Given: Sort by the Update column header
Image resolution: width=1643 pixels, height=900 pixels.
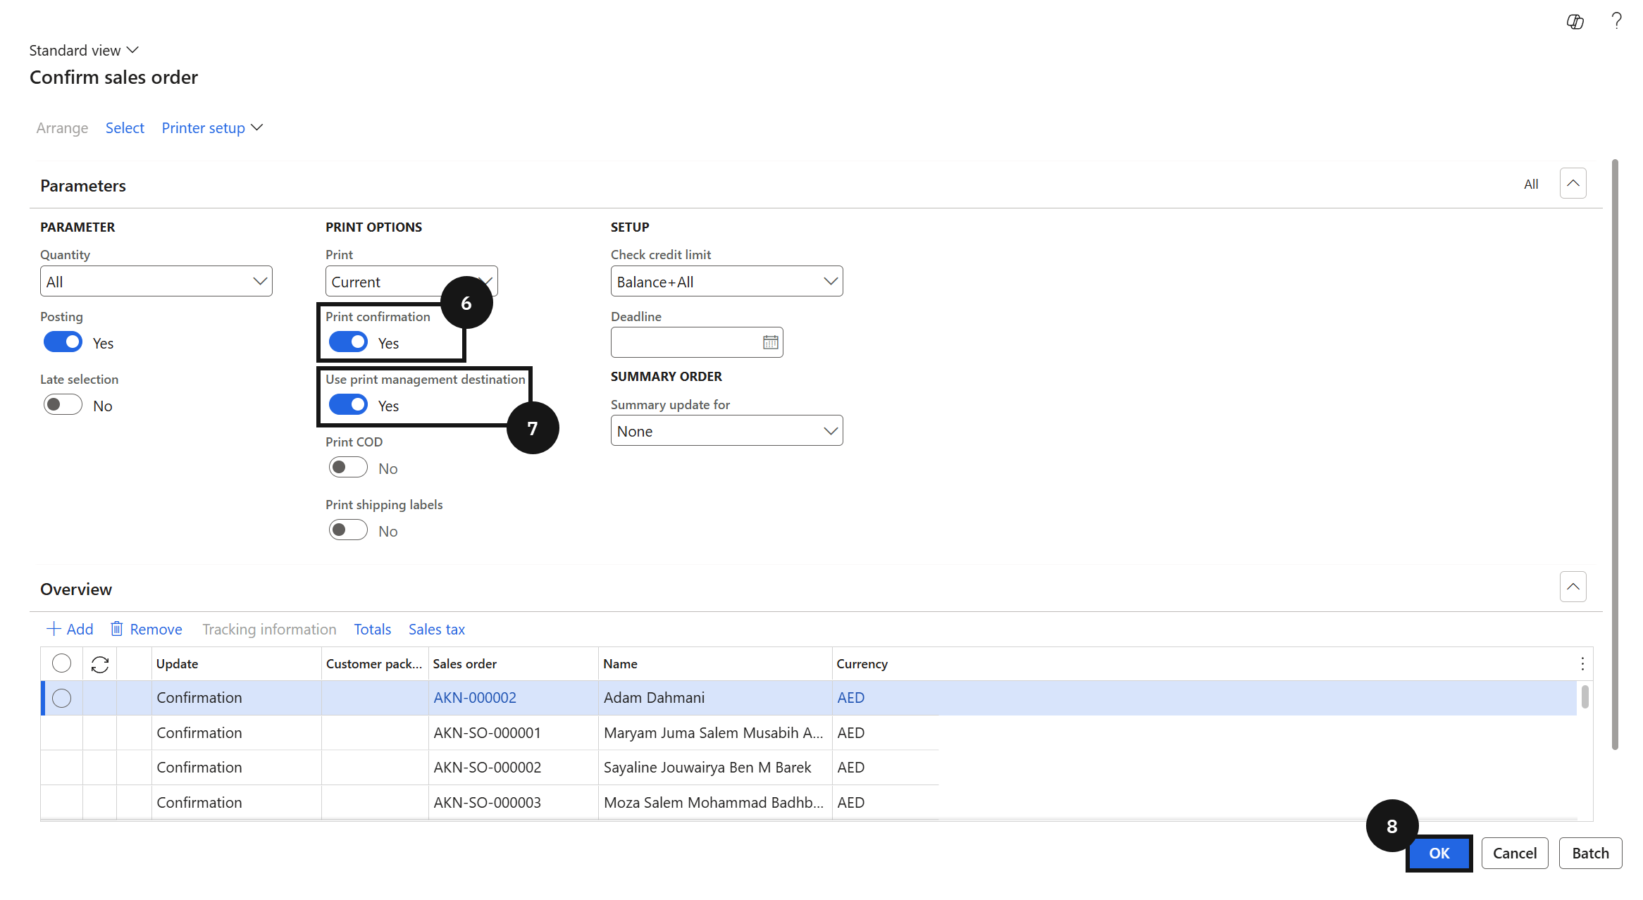Looking at the screenshot, I should click(x=236, y=663).
